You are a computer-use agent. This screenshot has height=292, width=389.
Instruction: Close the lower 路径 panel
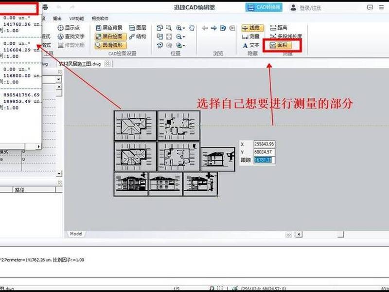[59, 182]
